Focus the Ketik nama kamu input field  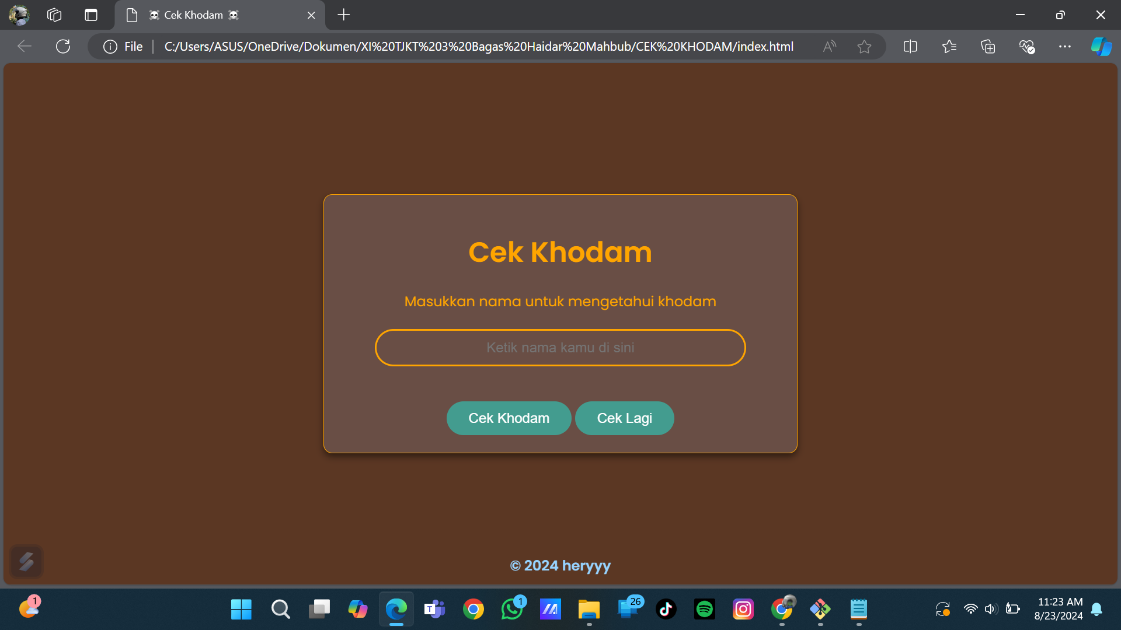point(560,348)
